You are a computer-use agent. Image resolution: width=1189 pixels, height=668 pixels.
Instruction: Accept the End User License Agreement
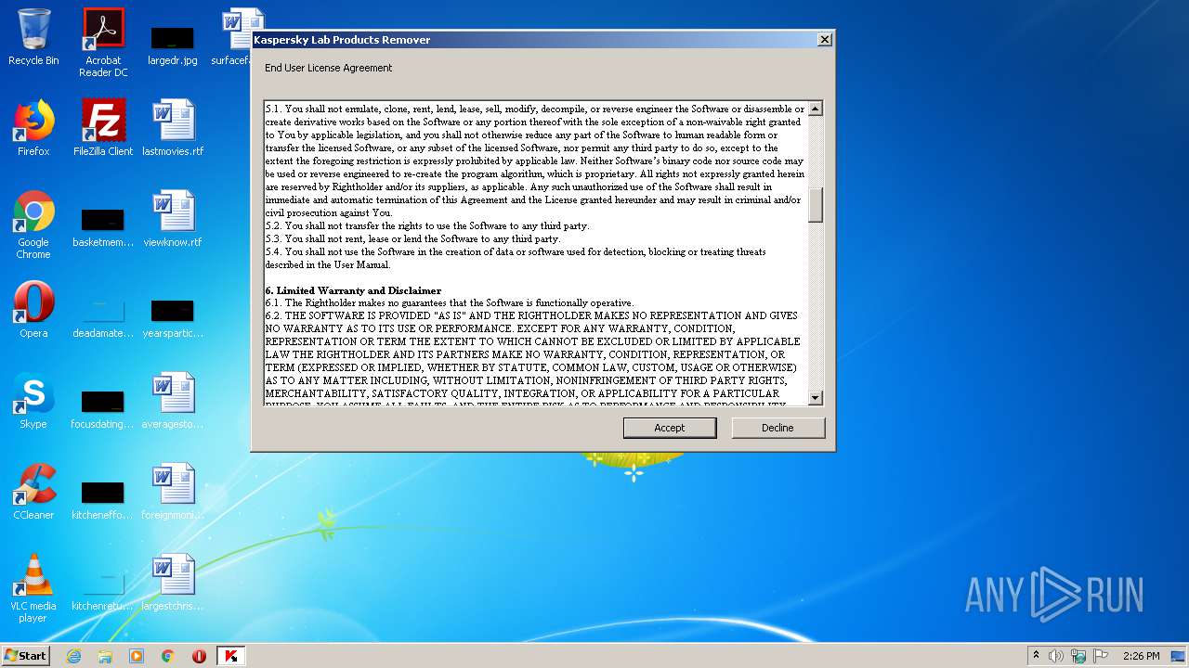coord(670,428)
